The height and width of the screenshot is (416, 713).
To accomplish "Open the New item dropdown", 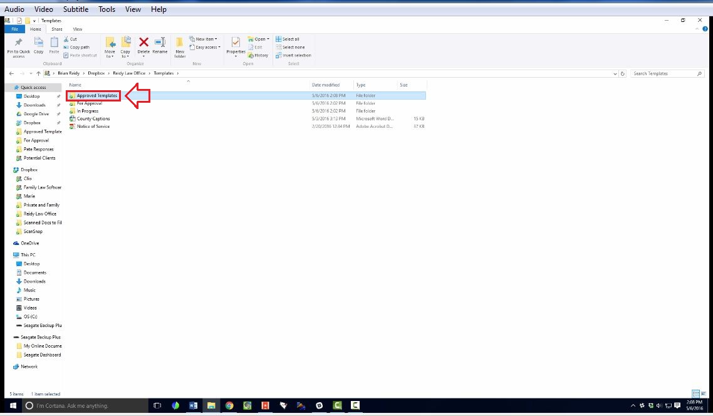I will point(203,39).
